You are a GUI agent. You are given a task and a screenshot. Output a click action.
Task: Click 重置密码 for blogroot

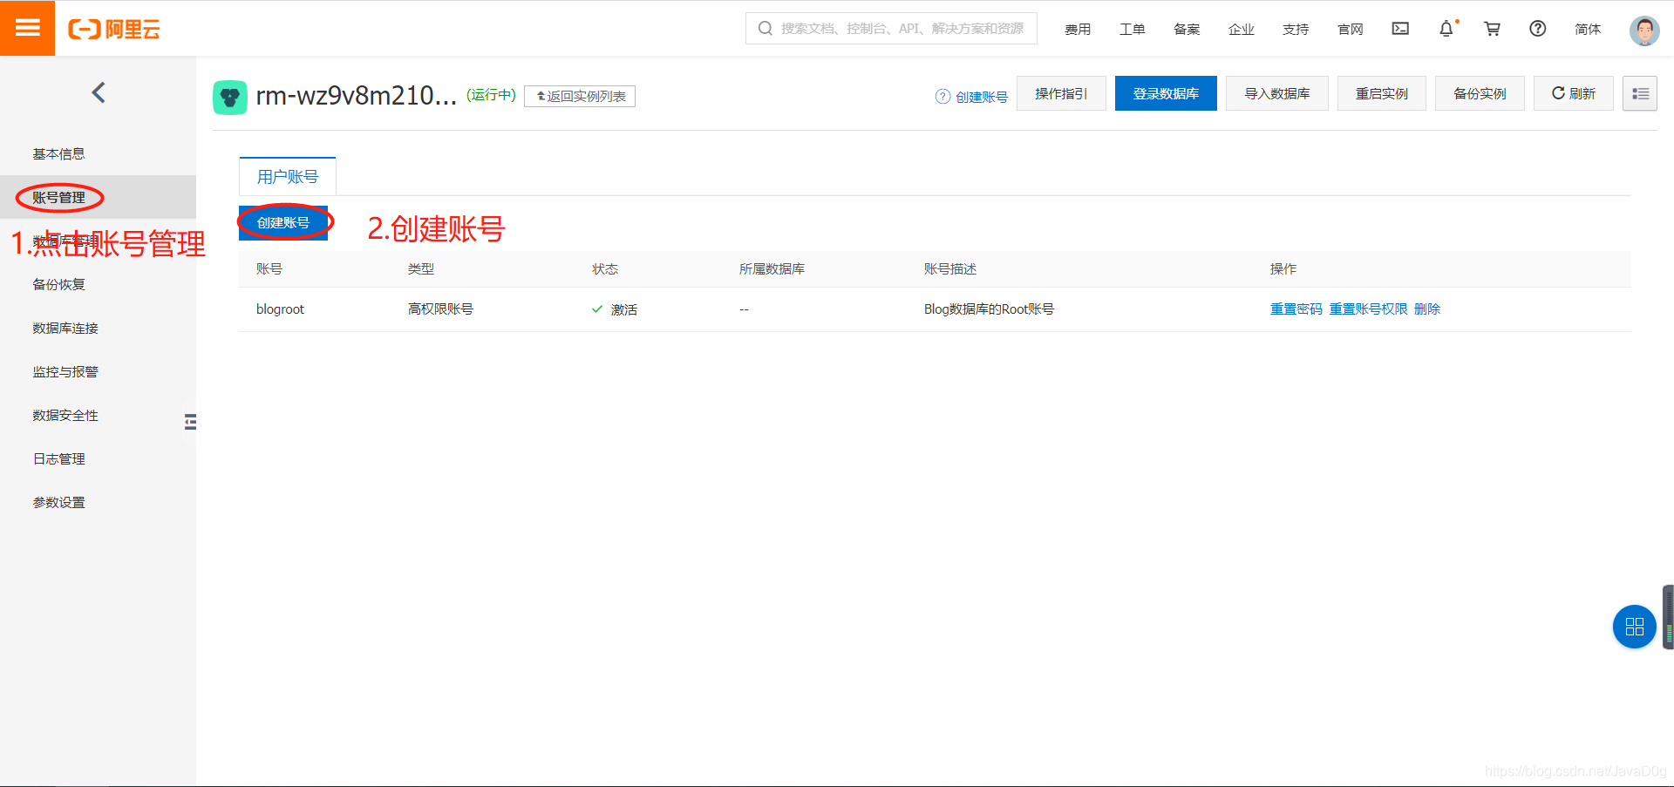pyautogui.click(x=1296, y=309)
